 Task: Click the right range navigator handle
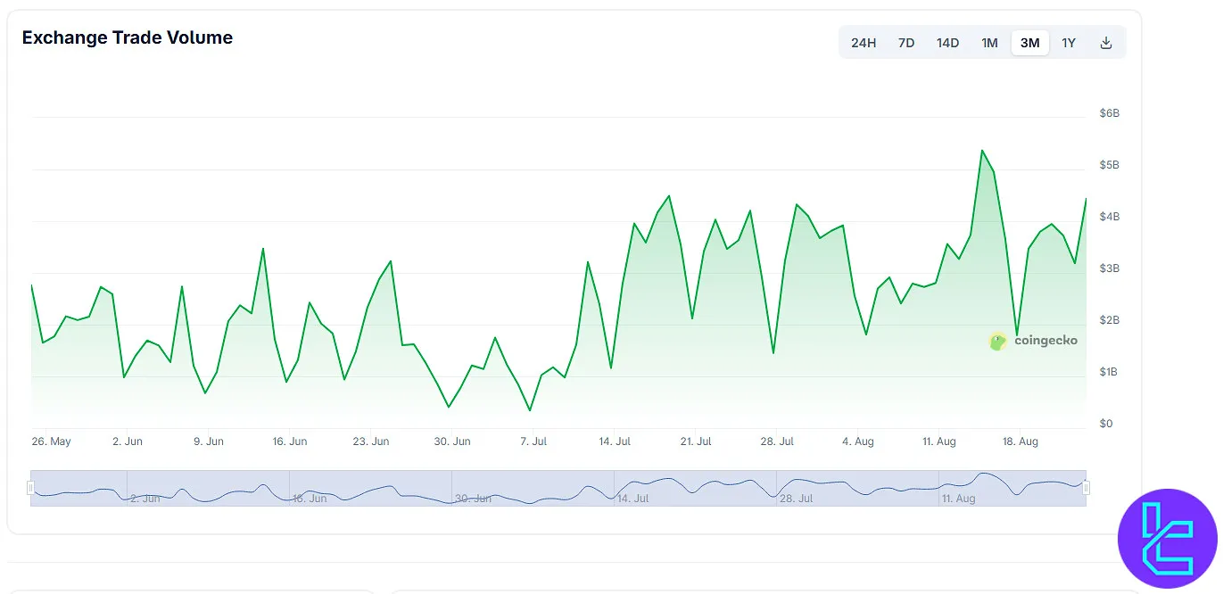coord(1086,488)
